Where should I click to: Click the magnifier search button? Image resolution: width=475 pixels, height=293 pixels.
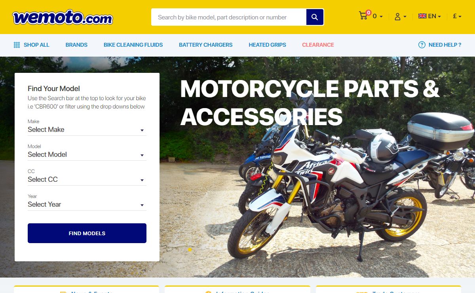(x=315, y=17)
